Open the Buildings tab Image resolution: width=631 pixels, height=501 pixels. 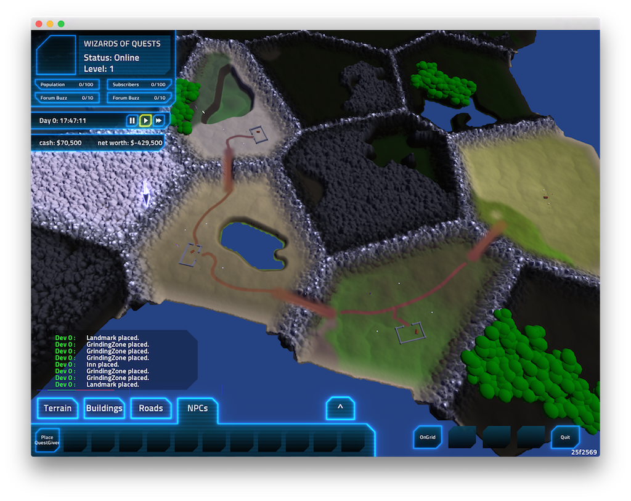tap(104, 408)
